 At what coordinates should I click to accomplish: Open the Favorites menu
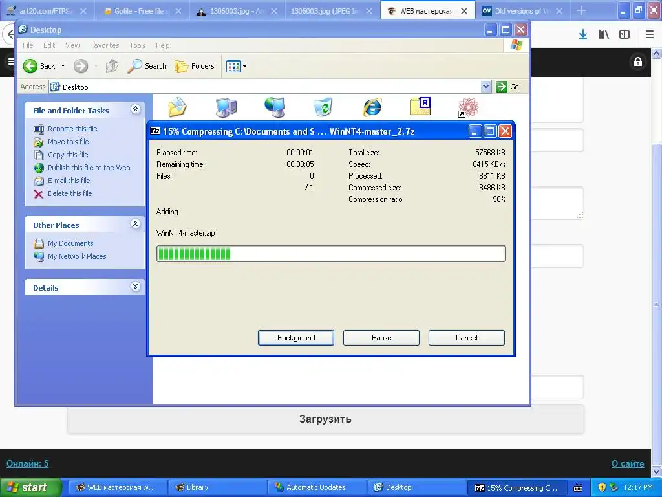tap(104, 45)
